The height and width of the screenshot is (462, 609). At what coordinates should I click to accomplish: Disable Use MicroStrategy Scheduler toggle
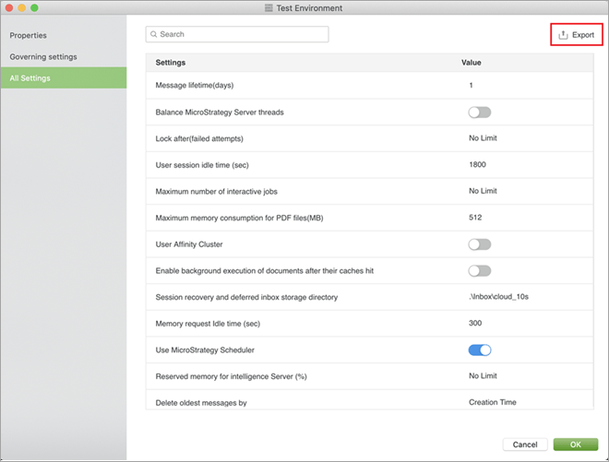coord(480,350)
